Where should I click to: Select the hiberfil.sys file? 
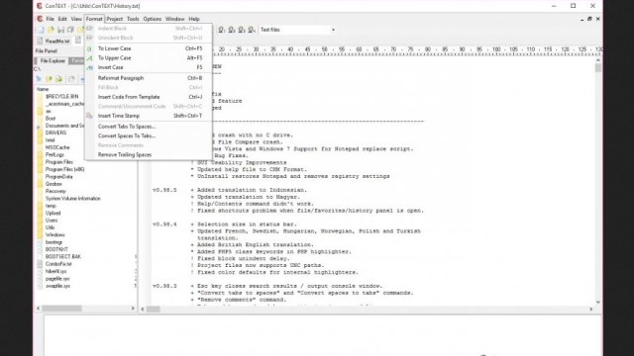[55, 271]
